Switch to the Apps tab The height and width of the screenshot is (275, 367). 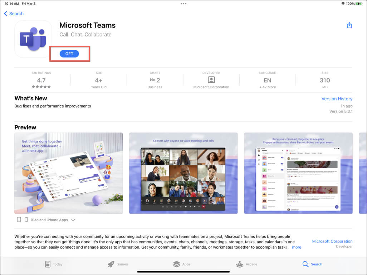182,264
